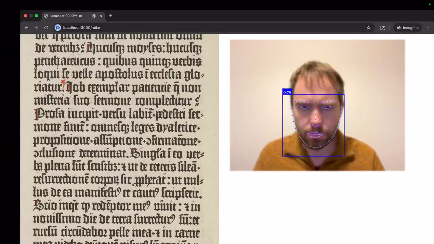
Task: Click the manuscript page image
Action: click(x=120, y=139)
